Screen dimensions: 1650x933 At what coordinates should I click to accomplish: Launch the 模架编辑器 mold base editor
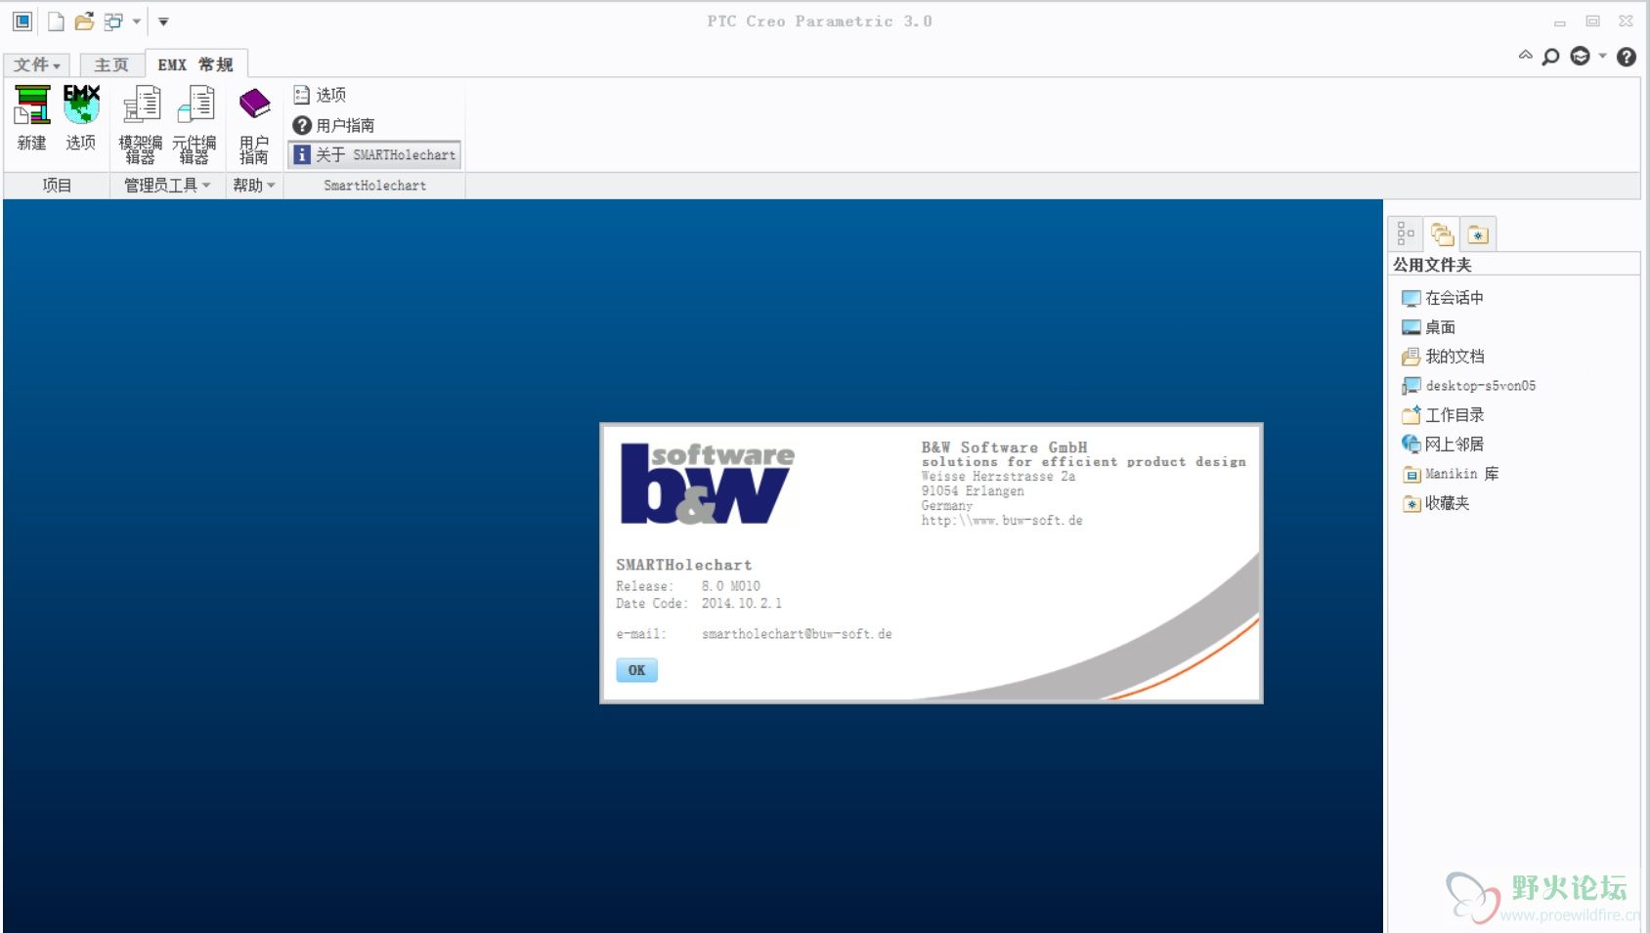[141, 123]
